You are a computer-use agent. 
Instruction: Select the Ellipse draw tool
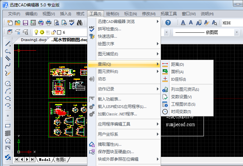click(7, 98)
